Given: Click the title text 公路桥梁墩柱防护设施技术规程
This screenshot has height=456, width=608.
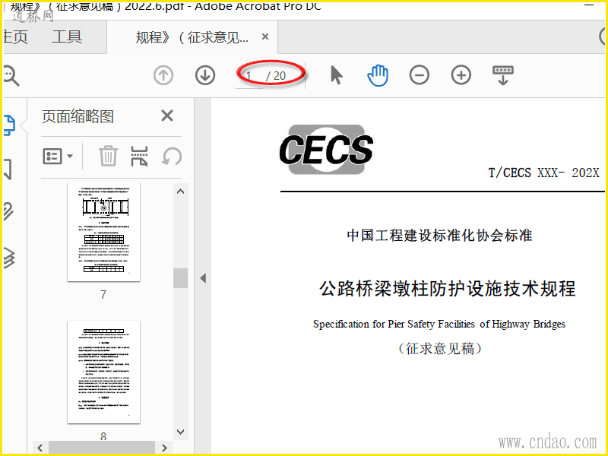Looking at the screenshot, I should [x=448, y=289].
